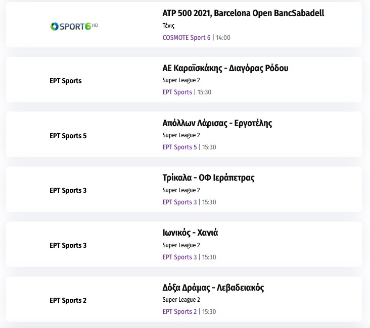Screen dimensions: 370x328
Task: Click the bold EPT Sports channel name
Action: [x=65, y=81]
